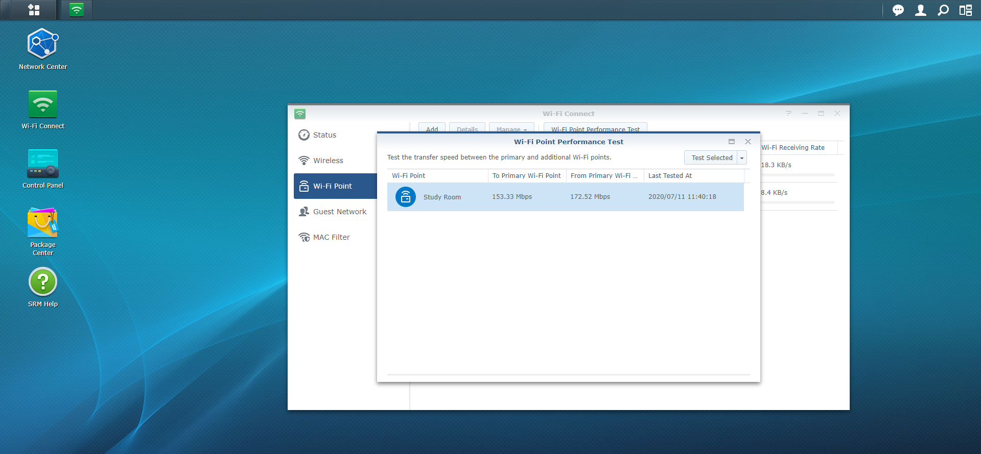
Task: Click the Wi-Fi Point column header
Action: tap(437, 176)
